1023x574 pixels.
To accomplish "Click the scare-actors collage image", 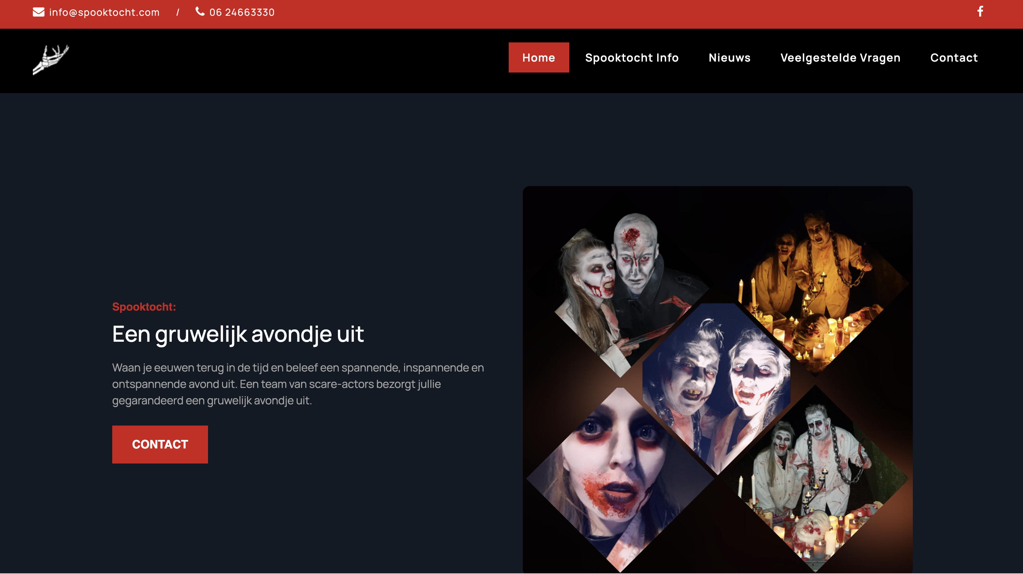I will pos(717,379).
